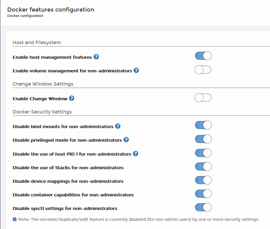
Task: Toggle Disable bind mounts for non-administrators
Action: 203,125
